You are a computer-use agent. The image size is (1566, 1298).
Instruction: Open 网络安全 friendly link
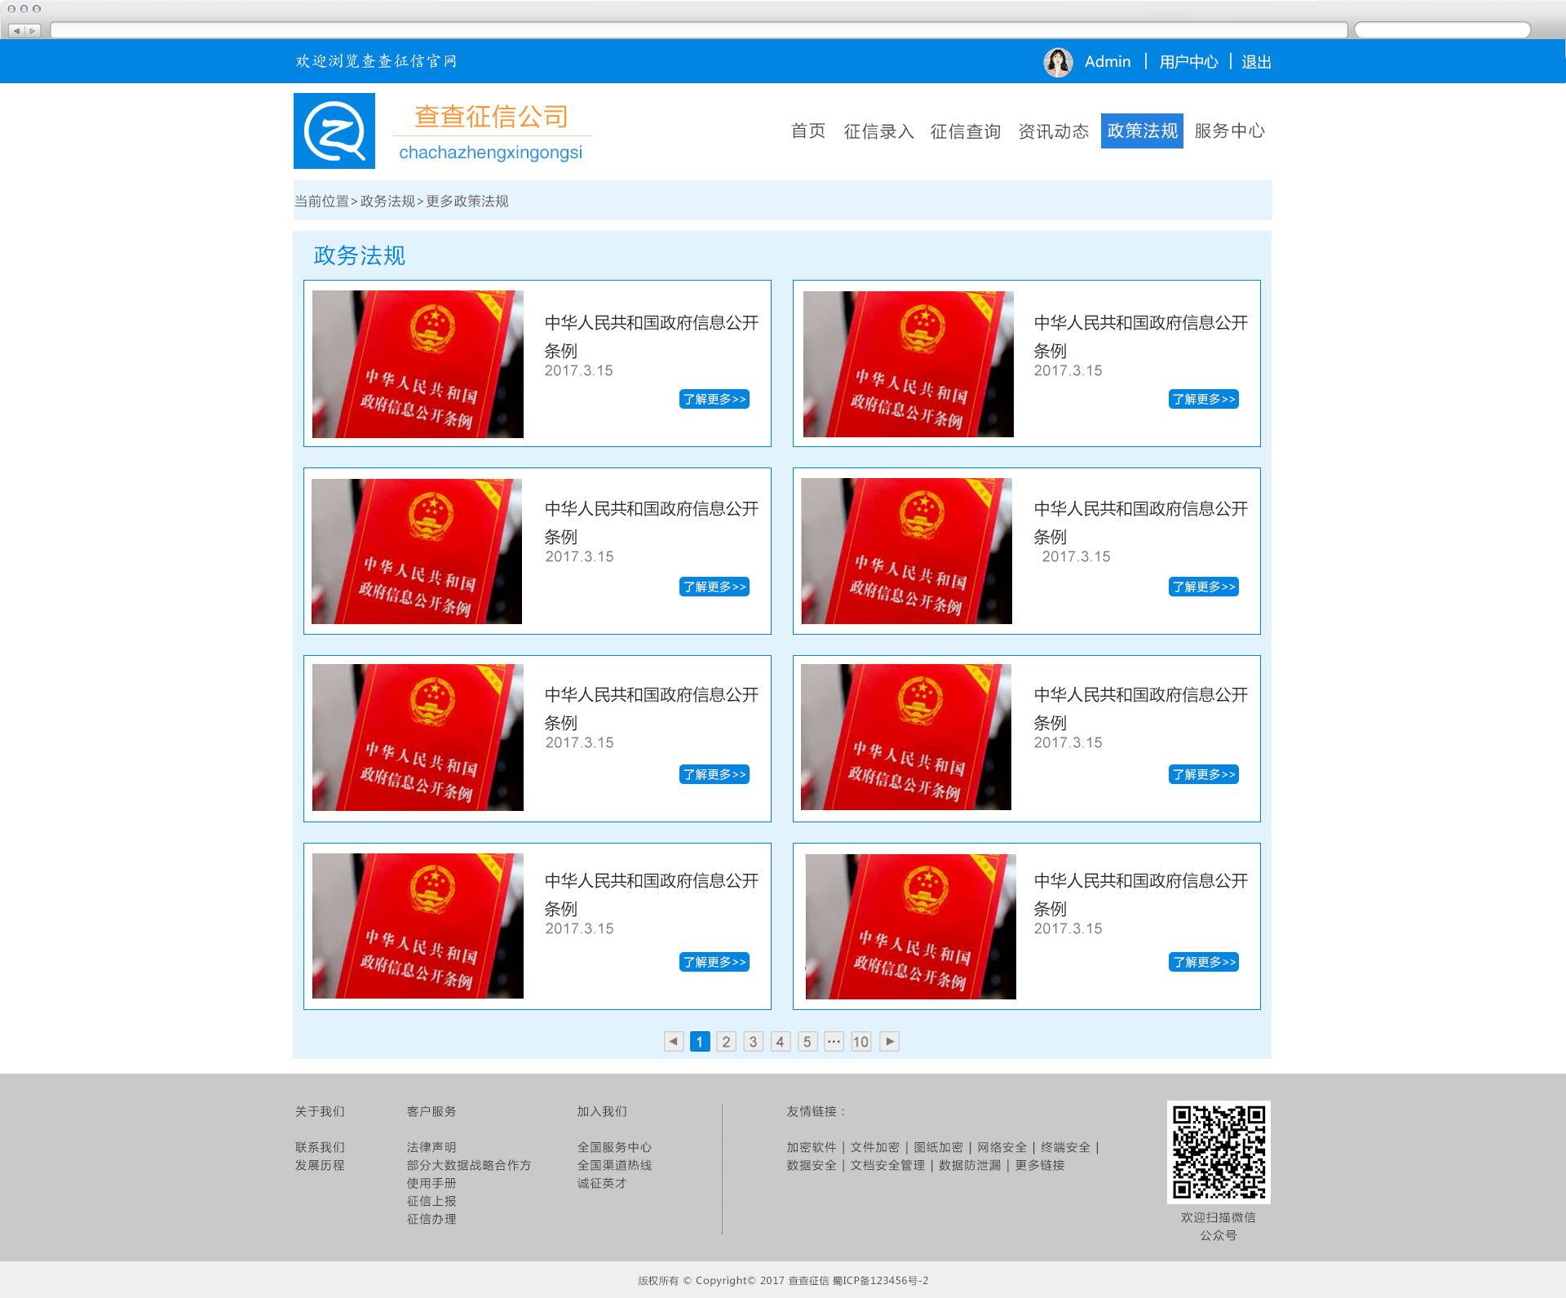pyautogui.click(x=1002, y=1147)
